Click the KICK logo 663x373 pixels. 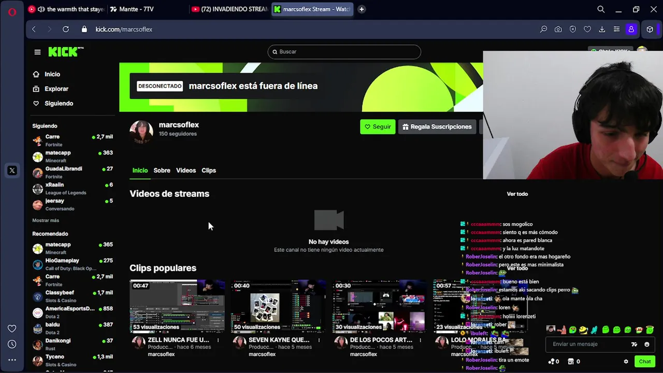pos(66,51)
